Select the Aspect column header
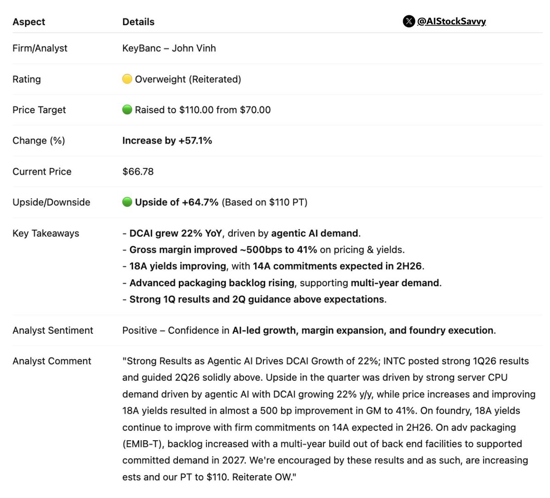 (x=29, y=22)
